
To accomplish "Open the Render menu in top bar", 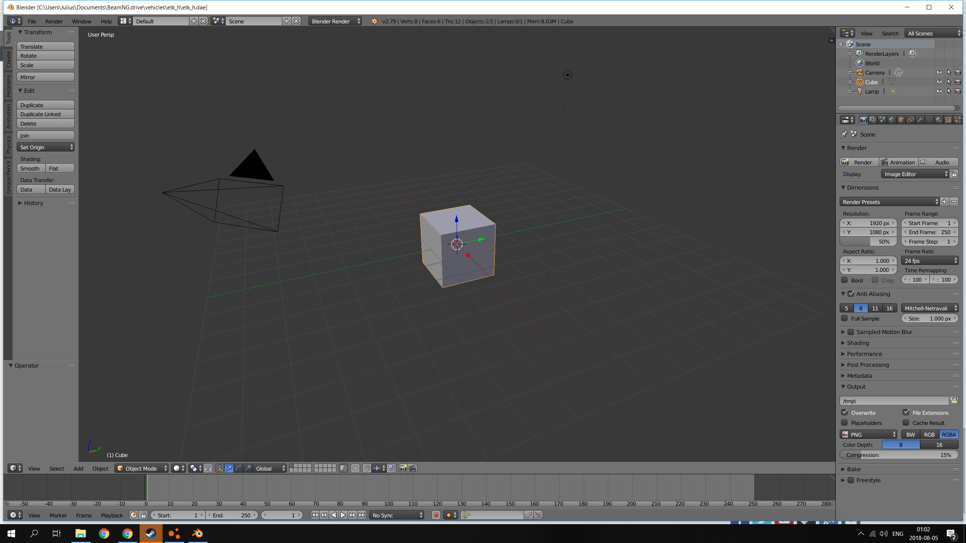I will coord(54,21).
